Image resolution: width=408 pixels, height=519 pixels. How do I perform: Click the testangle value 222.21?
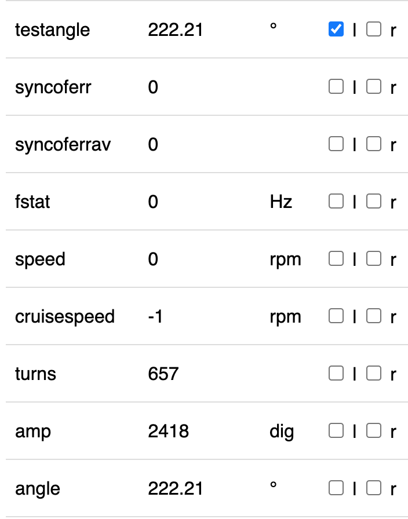coord(176,30)
